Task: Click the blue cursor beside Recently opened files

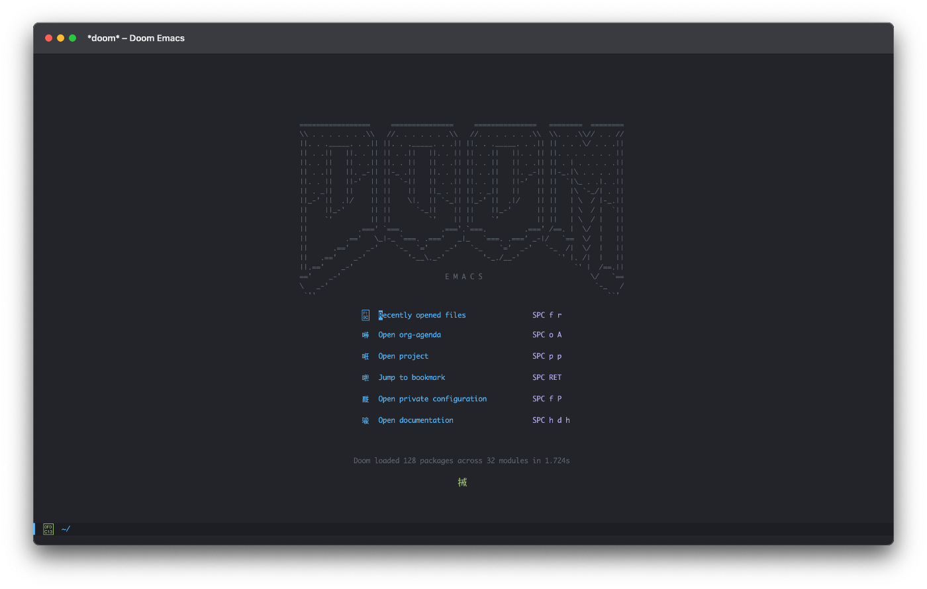Action: pyautogui.click(x=379, y=315)
